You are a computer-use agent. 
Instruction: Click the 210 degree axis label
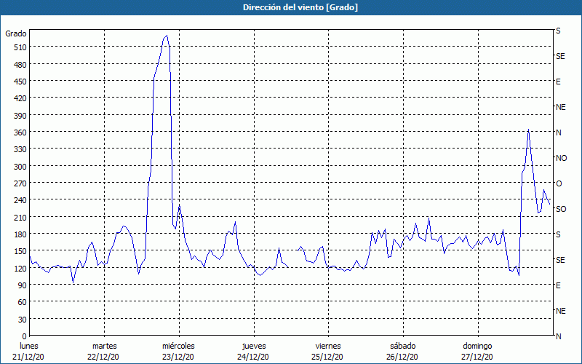tap(20, 217)
